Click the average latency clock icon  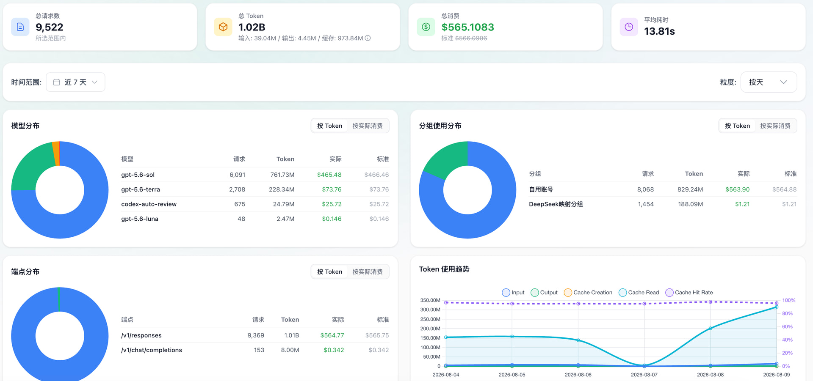click(629, 27)
